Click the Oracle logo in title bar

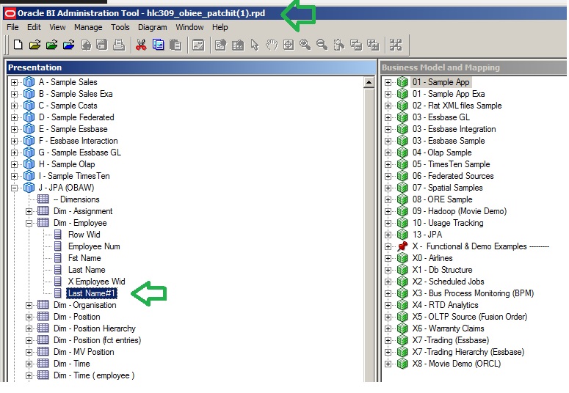pyautogui.click(x=10, y=13)
